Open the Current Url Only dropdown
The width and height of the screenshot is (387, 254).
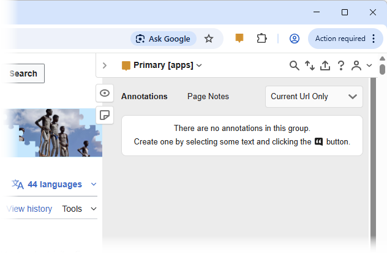314,97
